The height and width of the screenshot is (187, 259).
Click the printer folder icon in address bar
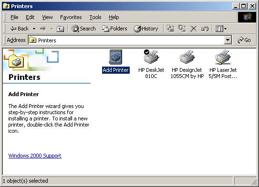[x=33, y=40]
